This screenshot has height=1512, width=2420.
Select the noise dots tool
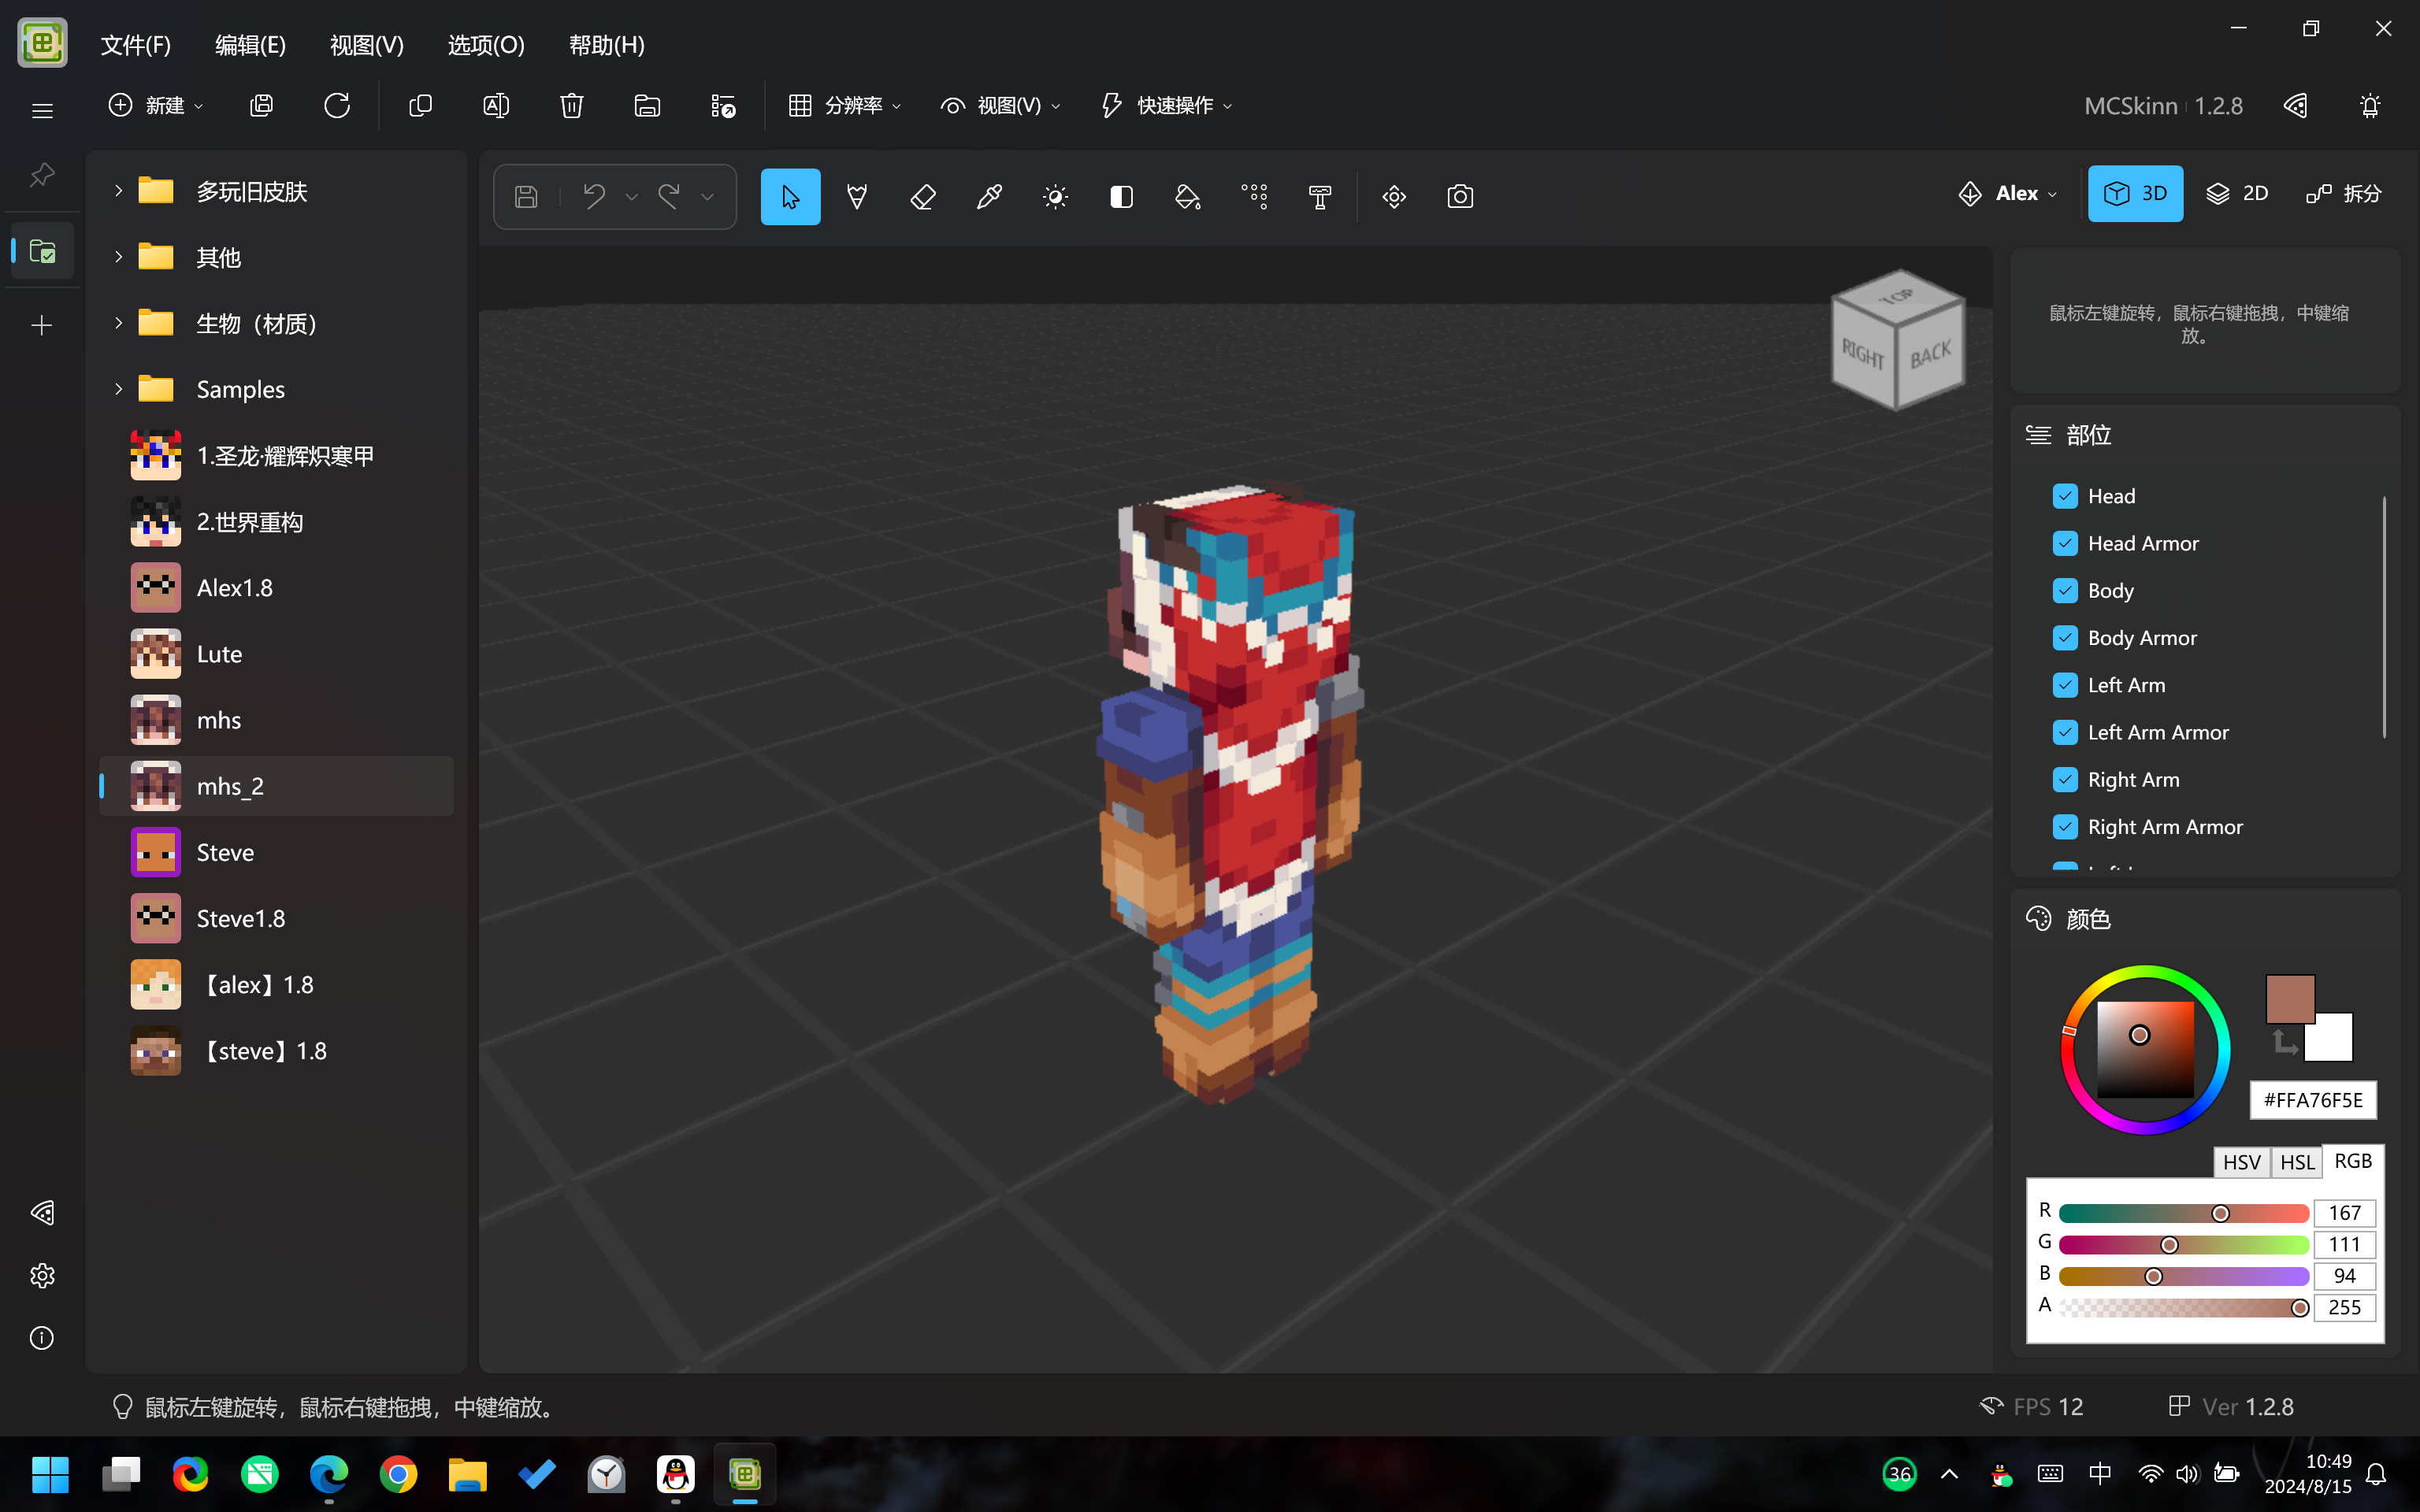coord(1254,197)
